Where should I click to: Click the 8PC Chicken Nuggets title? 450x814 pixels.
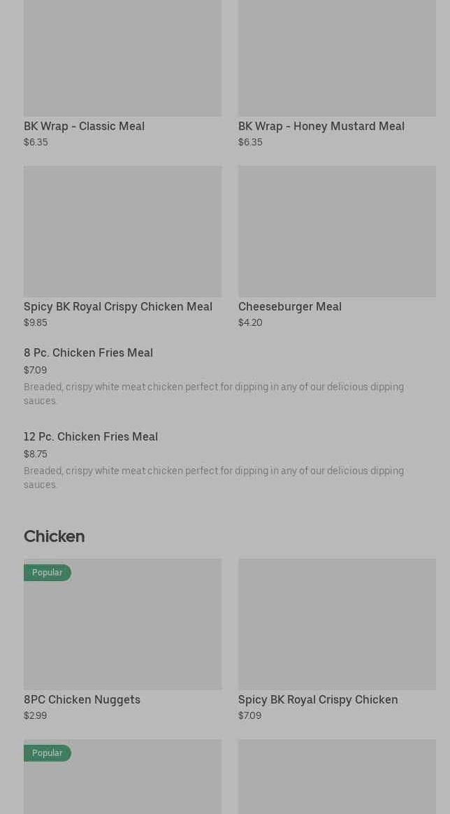[82, 699]
